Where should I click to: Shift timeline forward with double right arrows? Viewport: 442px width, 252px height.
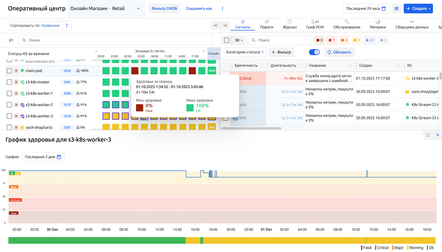203,51
